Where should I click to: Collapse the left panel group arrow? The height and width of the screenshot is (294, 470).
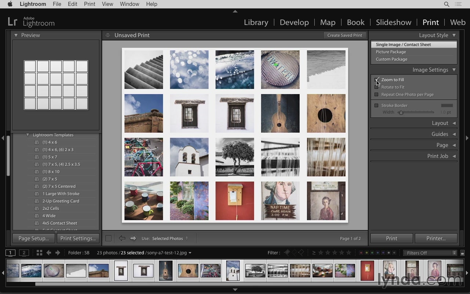[3, 138]
